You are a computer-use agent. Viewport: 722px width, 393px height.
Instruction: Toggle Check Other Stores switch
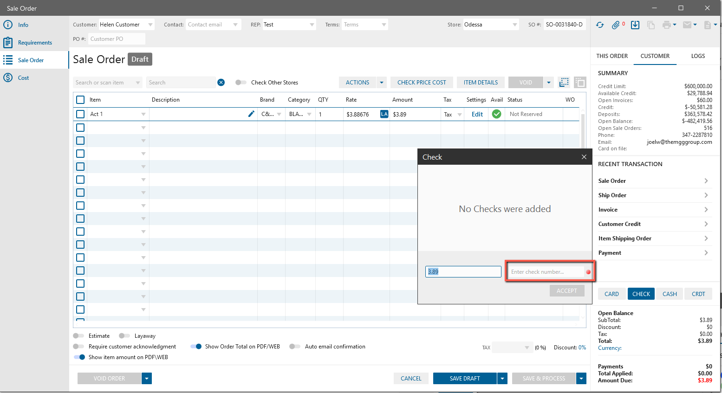[241, 83]
